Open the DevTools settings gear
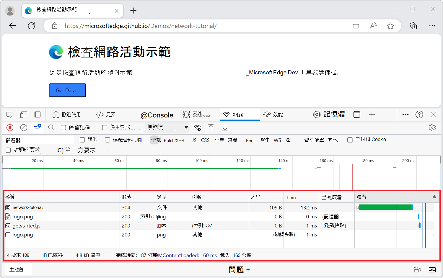This screenshot has width=443, height=278. (x=432, y=127)
